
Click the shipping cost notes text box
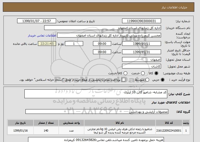point(96,140)
